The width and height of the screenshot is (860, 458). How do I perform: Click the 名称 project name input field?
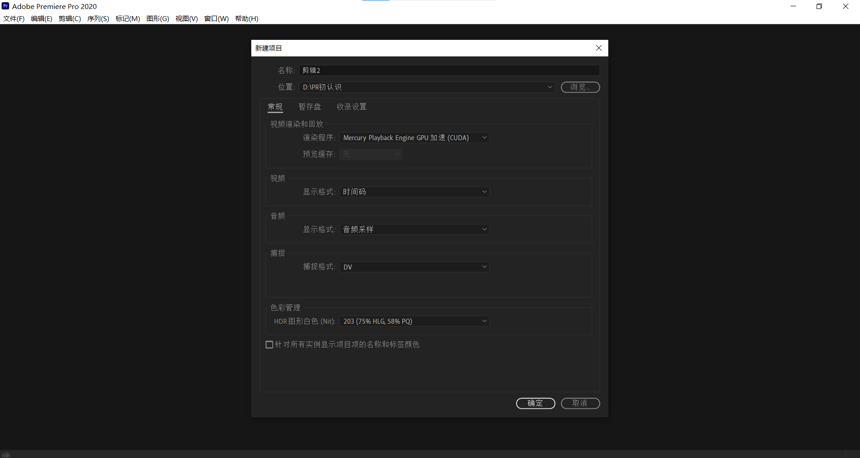click(449, 70)
